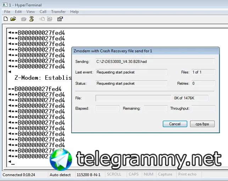Click the SCROLL status indicator
The image size is (228, 181).
(114, 174)
